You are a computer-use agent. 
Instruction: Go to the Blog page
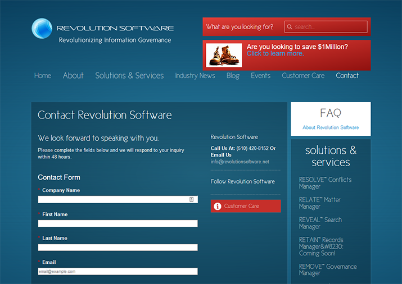[233, 76]
